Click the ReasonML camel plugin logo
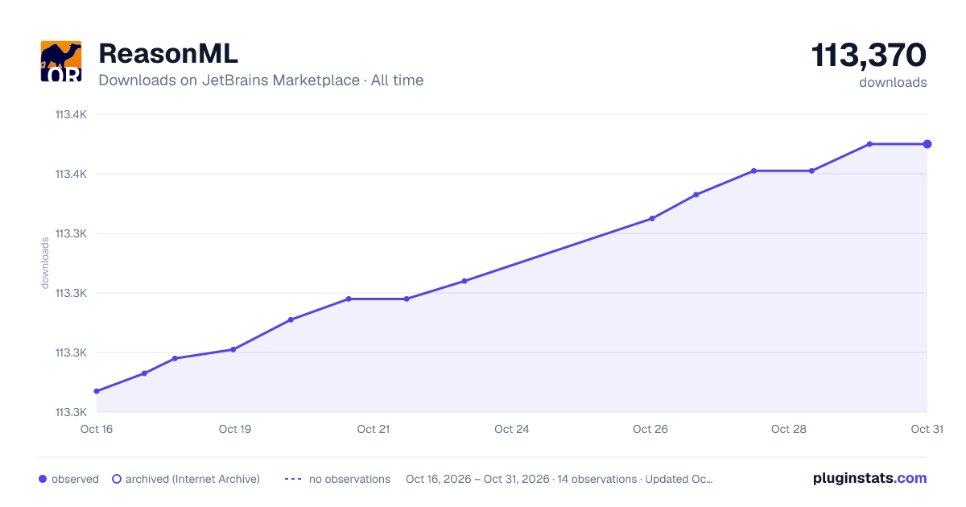Viewport: 966px width, 507px height. [60, 61]
